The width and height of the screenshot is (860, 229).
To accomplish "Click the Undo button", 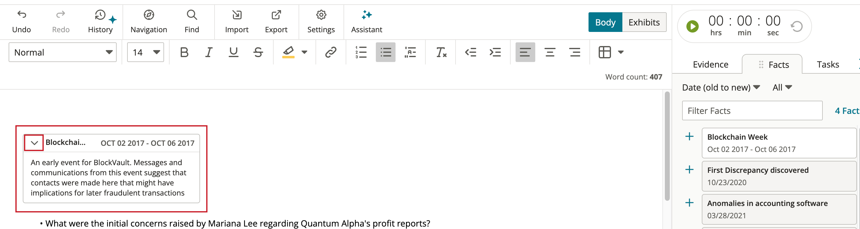I will tap(22, 22).
